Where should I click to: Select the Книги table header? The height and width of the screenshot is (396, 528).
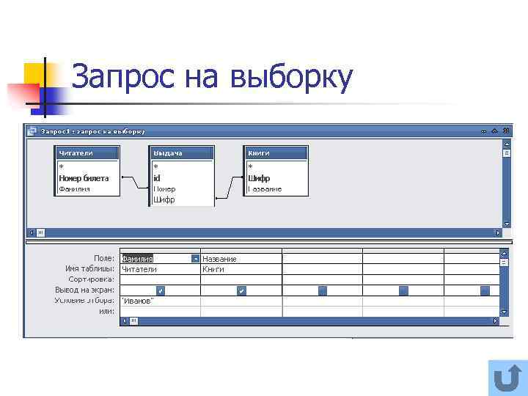pyautogui.click(x=276, y=153)
